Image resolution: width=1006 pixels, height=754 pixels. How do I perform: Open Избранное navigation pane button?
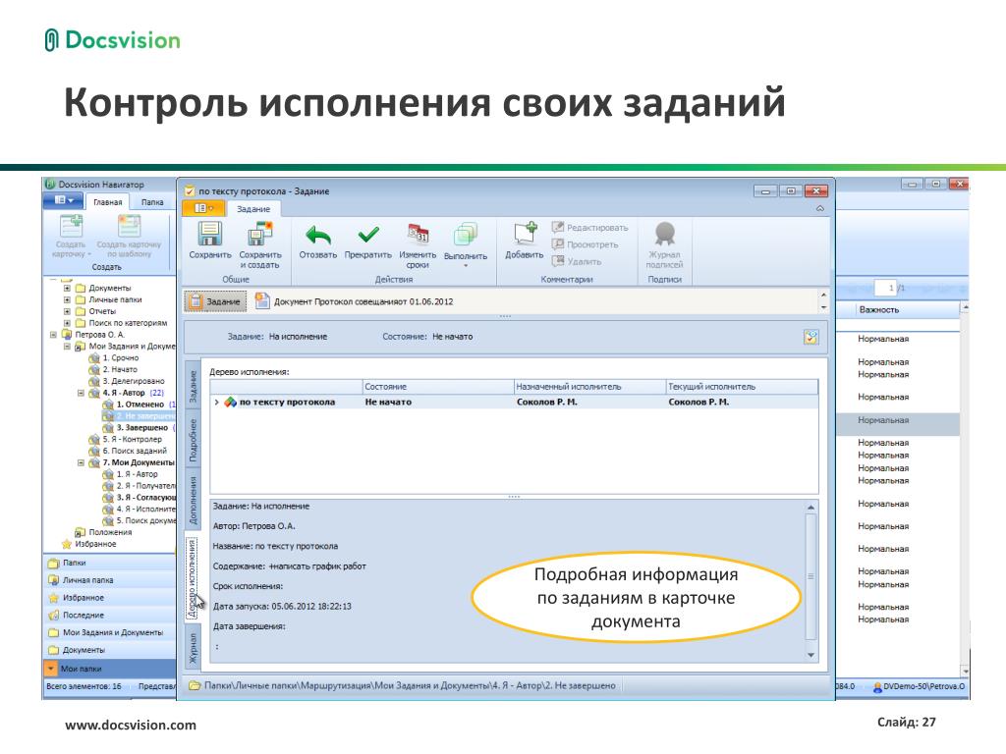[109, 598]
